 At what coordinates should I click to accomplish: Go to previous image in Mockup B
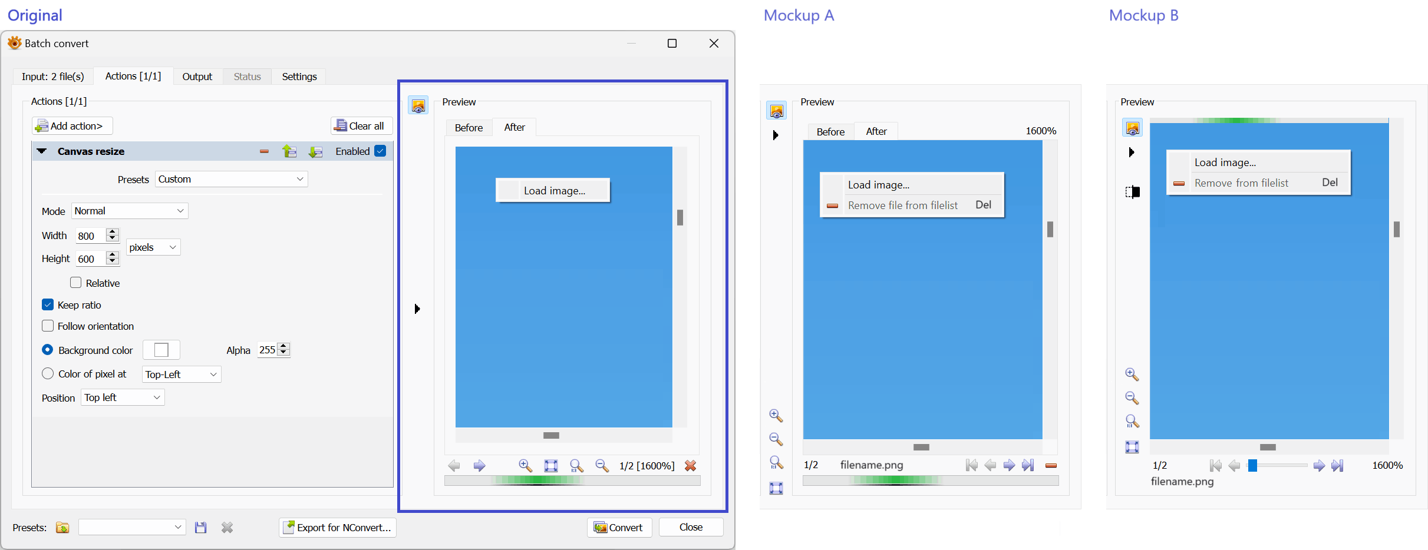click(x=1234, y=466)
